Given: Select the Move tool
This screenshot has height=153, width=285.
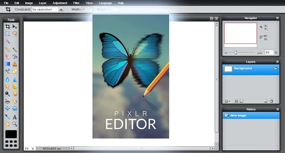Looking at the screenshot, I should coord(15,27).
